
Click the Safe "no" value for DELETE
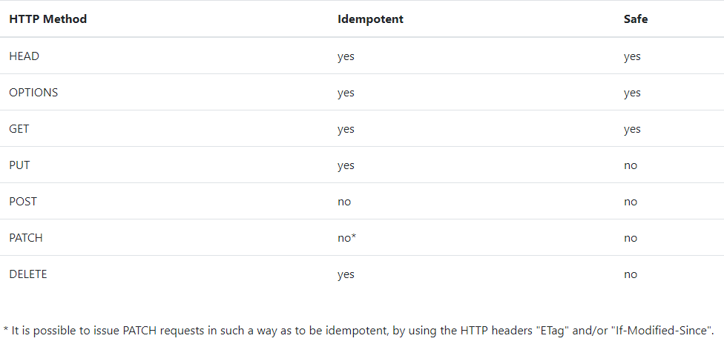(631, 274)
